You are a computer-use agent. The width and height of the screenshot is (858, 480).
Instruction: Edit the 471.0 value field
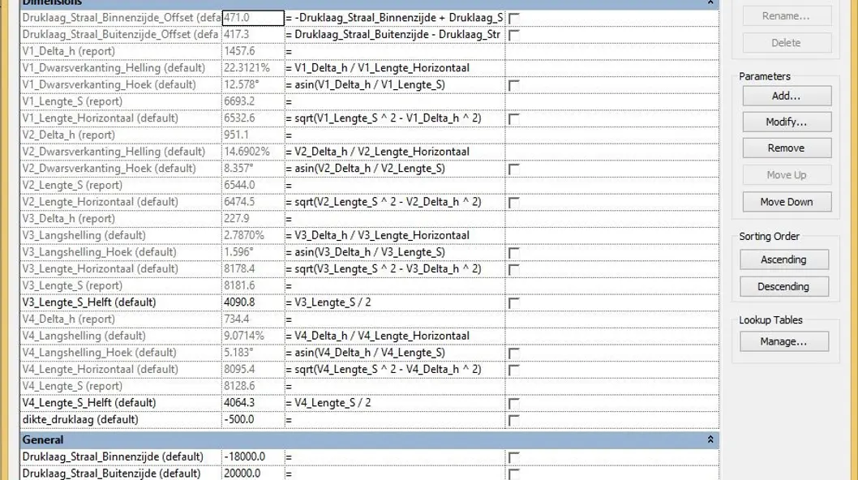[253, 18]
